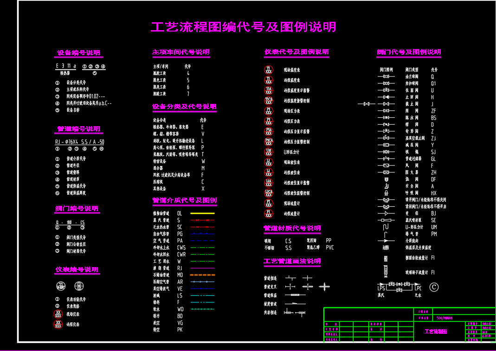
Task: Select the equipment code letter W
Action: 203,161
